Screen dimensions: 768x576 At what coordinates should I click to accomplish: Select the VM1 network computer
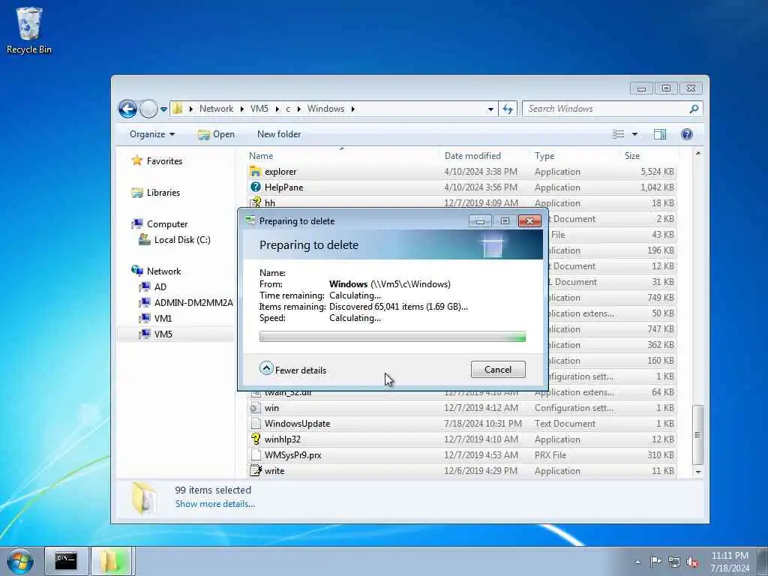coord(155,318)
